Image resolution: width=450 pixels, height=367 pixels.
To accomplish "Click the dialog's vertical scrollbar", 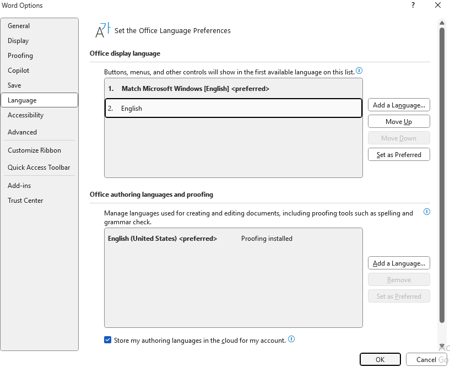I will 442,165.
